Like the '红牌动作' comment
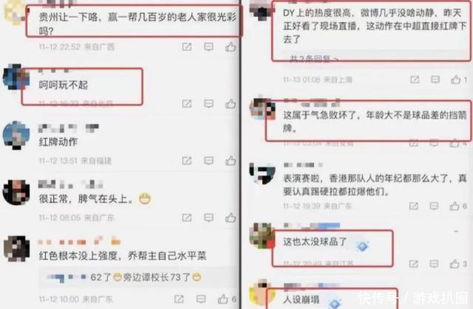Image resolution: width=473 pixels, height=309 pixels. (231, 161)
